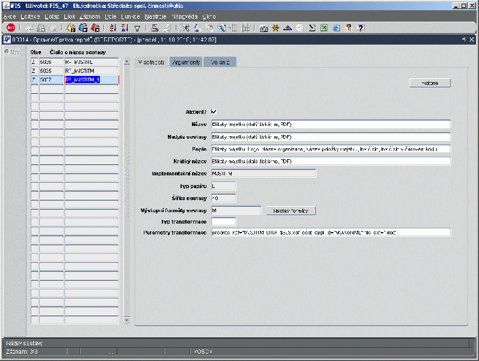
Task: Click the Internet Explorer browser icon
Action: point(336,28)
